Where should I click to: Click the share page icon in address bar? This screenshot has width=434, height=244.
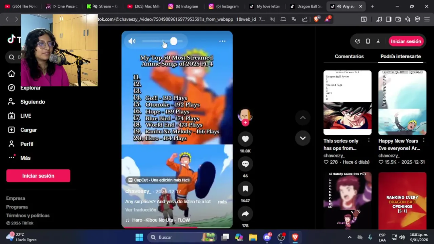pos(305,19)
